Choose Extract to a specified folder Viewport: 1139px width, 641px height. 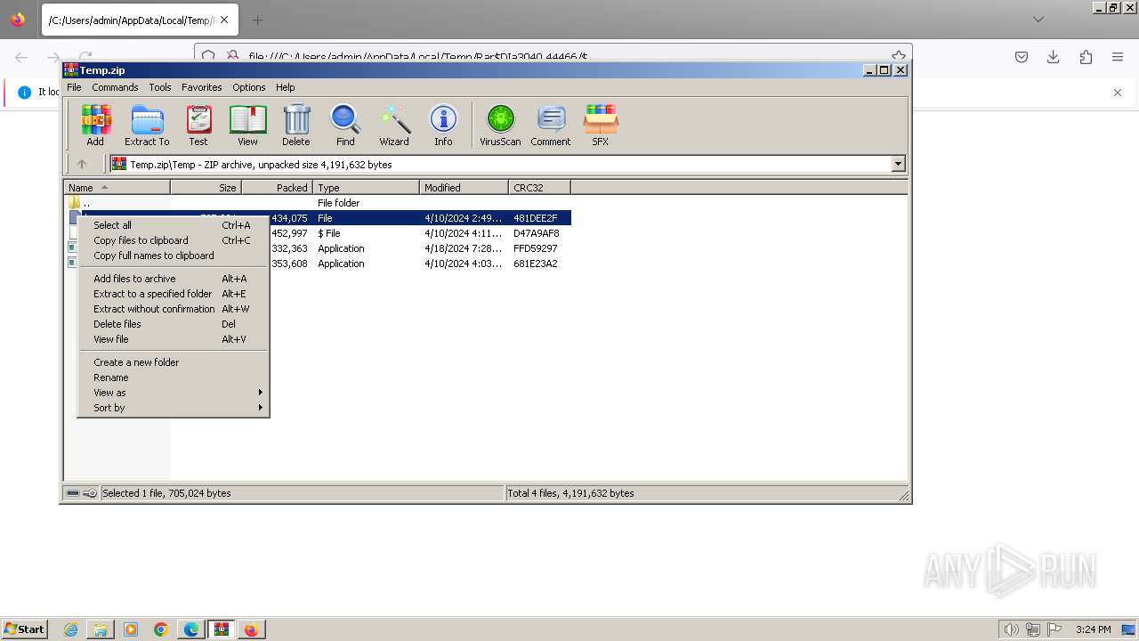174,294
